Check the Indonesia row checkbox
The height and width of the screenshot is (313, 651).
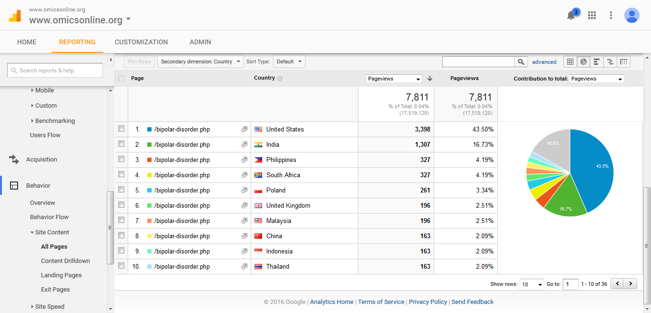(121, 251)
